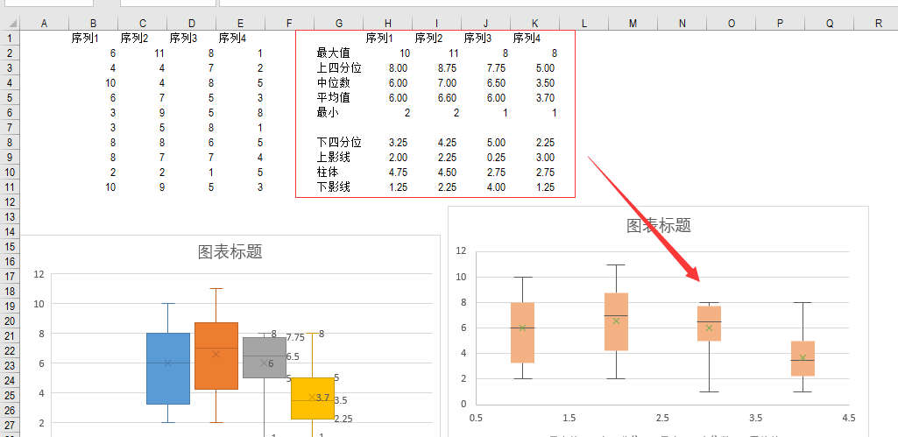Click the green mean marker in right chart's fourth box
The image size is (898, 437).
pos(803,357)
